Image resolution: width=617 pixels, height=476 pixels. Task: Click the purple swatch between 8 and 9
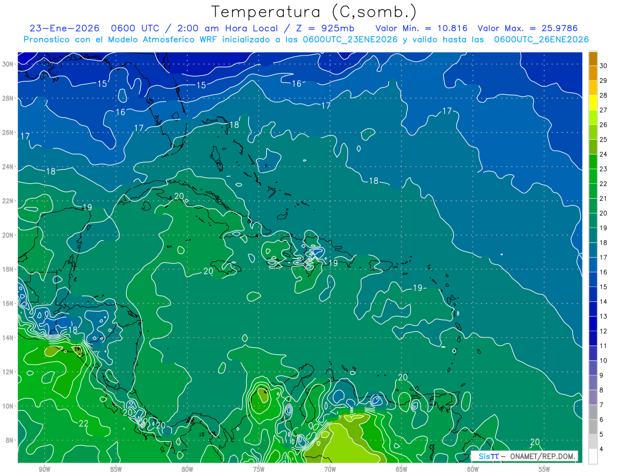[x=593, y=383]
